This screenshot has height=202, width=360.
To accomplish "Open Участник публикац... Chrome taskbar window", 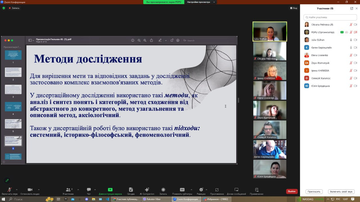I will [x=126, y=199].
